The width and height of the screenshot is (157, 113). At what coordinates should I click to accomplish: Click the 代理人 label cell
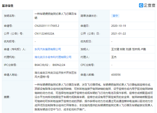pos(94,57)
